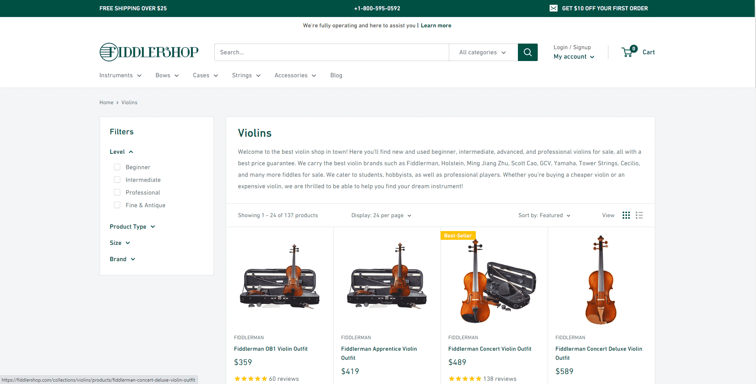Click Login / Signup link
Screen dimensions: 756x384
click(572, 47)
